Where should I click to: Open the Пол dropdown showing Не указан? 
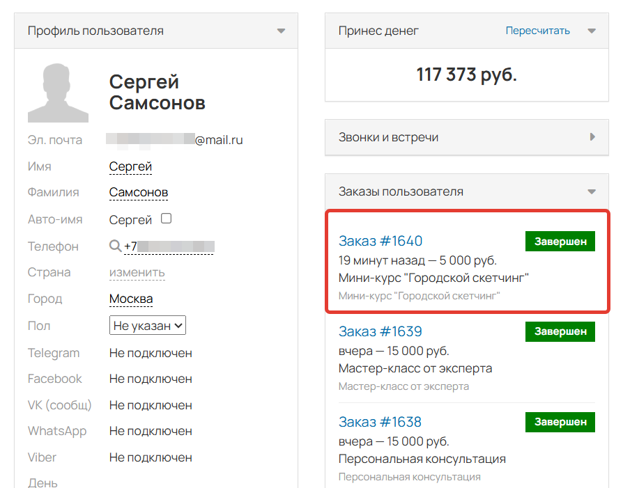148,325
